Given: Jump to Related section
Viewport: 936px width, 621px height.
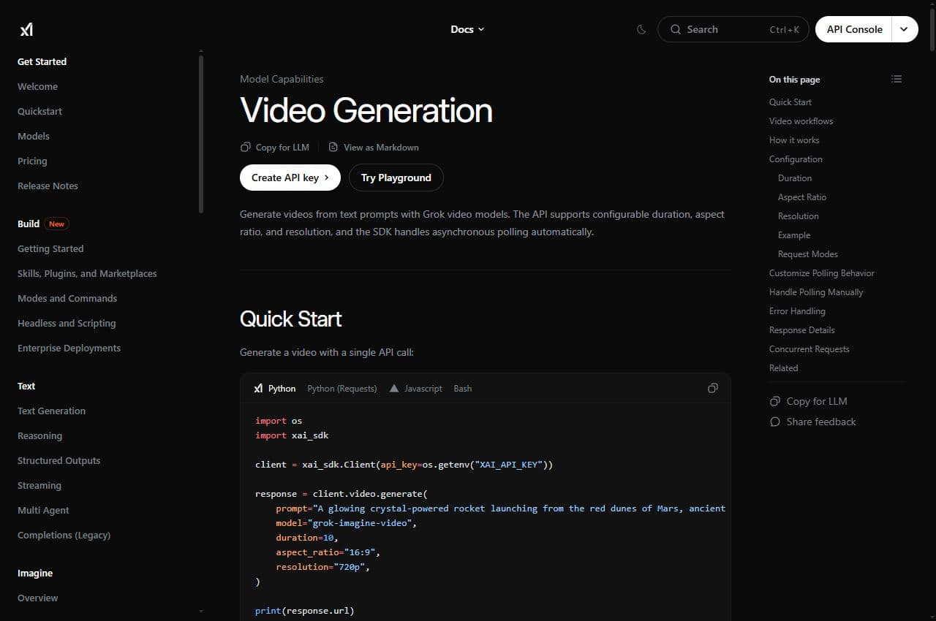Looking at the screenshot, I should (783, 368).
